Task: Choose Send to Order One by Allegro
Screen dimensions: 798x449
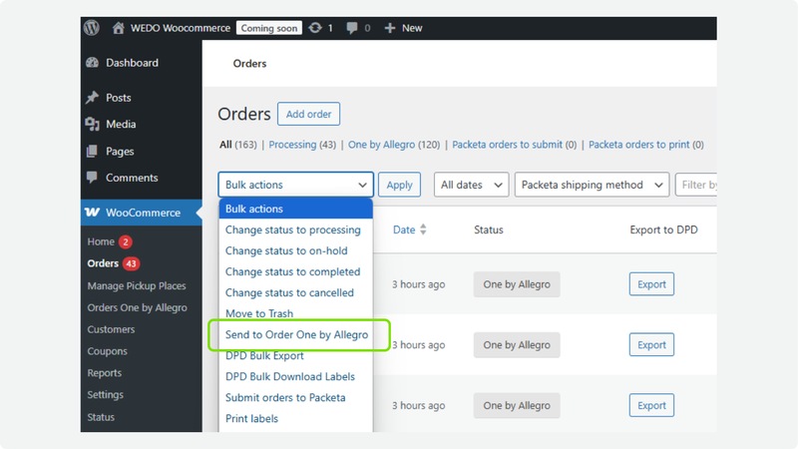Action: [296, 334]
